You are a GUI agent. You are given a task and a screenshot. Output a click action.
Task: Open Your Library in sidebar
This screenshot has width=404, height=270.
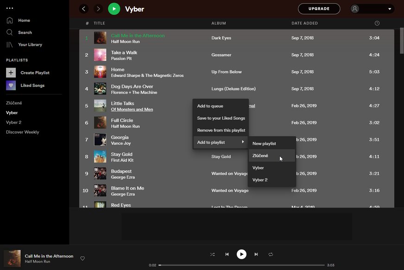click(x=10, y=44)
